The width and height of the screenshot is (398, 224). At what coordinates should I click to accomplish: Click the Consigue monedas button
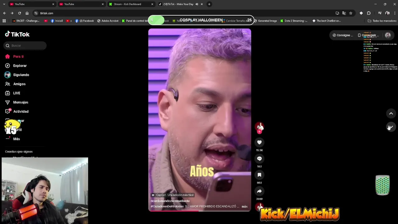tap(343, 35)
